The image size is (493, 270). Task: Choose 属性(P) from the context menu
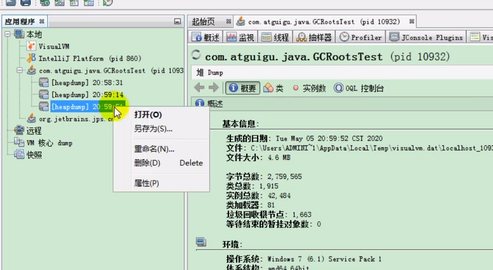[147, 183]
